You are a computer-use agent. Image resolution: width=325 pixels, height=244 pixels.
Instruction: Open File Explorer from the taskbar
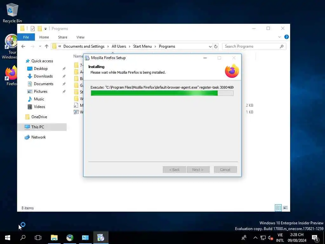[x=54, y=238]
